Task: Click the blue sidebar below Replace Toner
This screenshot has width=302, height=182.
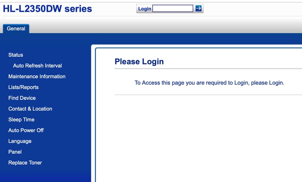Action: click(x=46, y=174)
